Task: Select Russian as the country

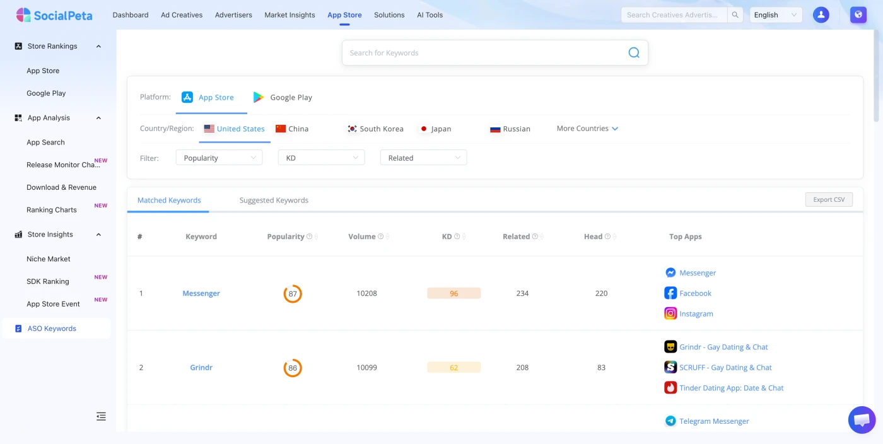Action: (510, 129)
